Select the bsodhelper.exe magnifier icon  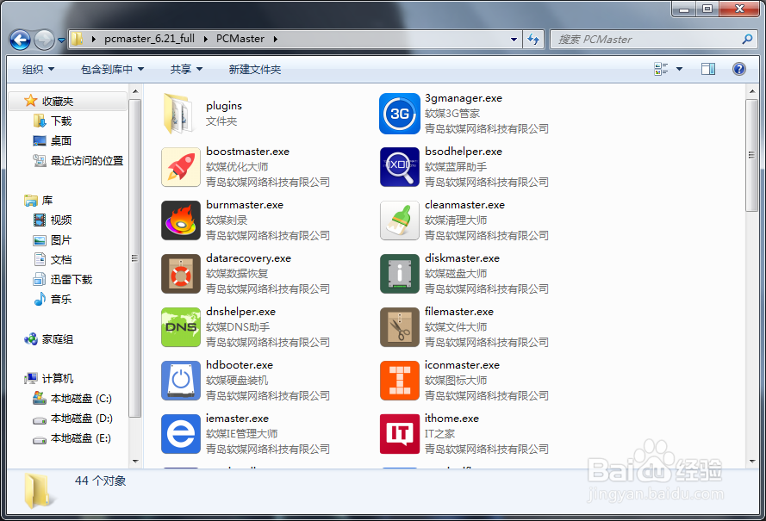[x=400, y=167]
